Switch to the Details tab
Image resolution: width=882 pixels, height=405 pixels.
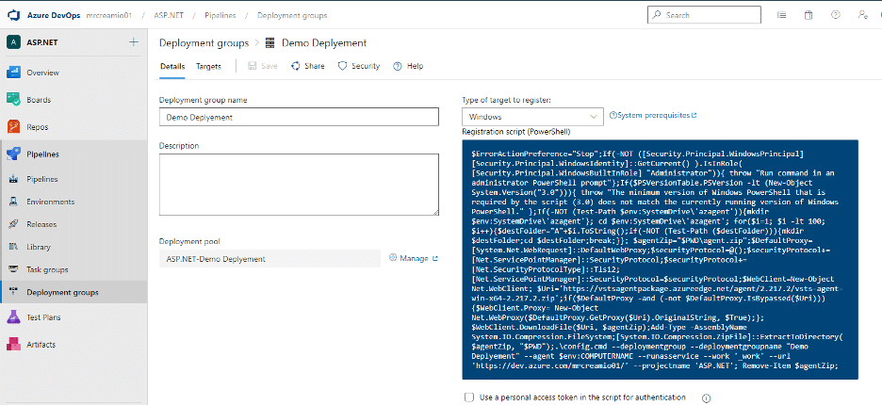[x=172, y=66]
